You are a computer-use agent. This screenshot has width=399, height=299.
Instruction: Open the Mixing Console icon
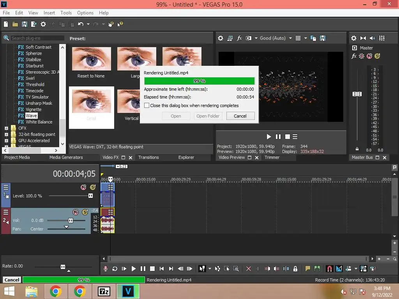[x=382, y=38]
